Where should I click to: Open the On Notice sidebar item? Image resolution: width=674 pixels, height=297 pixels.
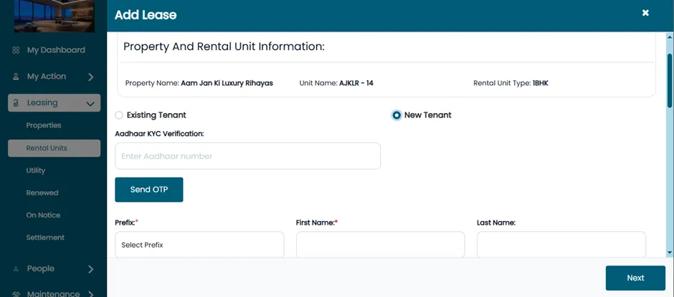(43, 215)
